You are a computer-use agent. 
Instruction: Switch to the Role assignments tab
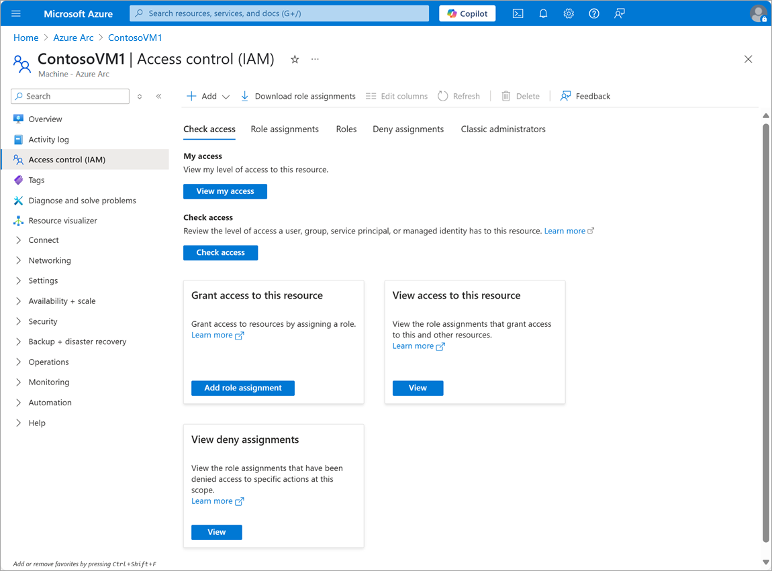click(x=285, y=129)
